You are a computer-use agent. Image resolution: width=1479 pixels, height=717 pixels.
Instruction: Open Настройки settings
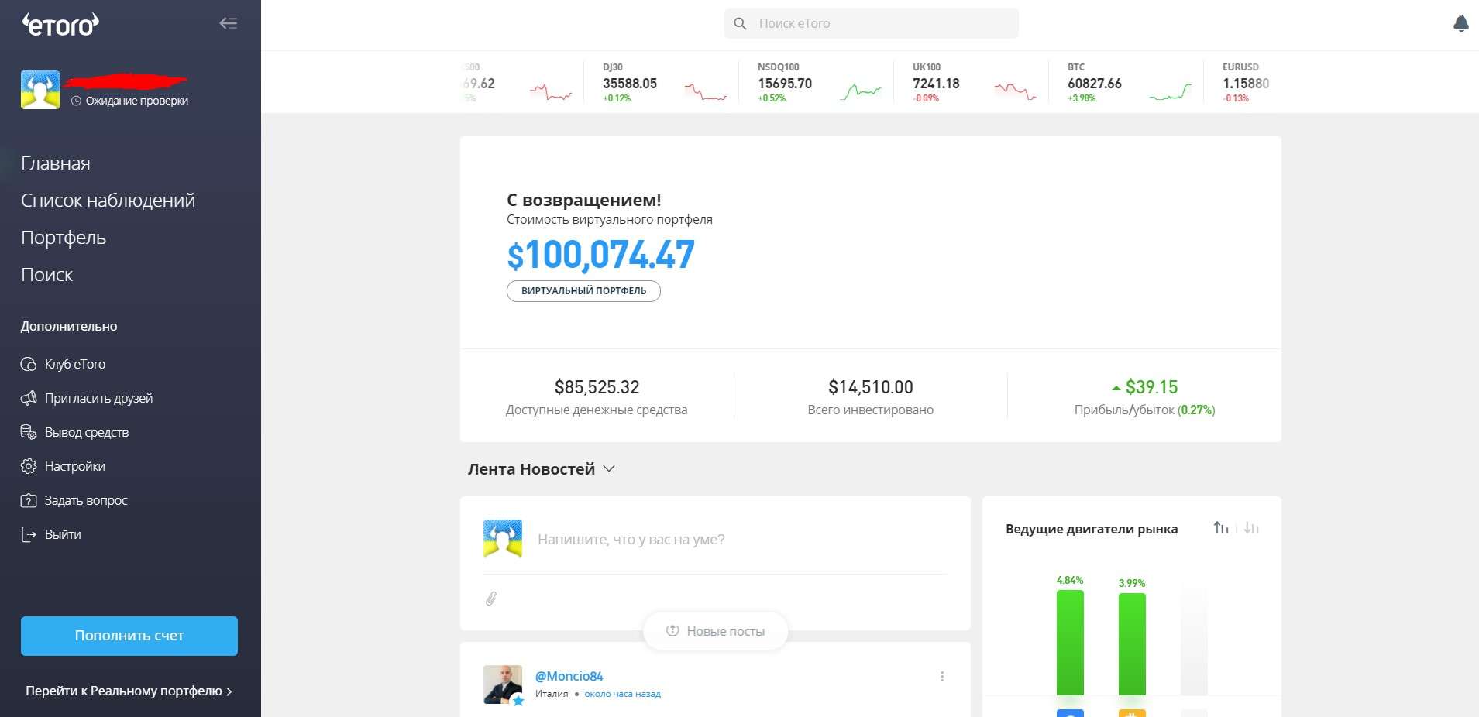pos(75,466)
